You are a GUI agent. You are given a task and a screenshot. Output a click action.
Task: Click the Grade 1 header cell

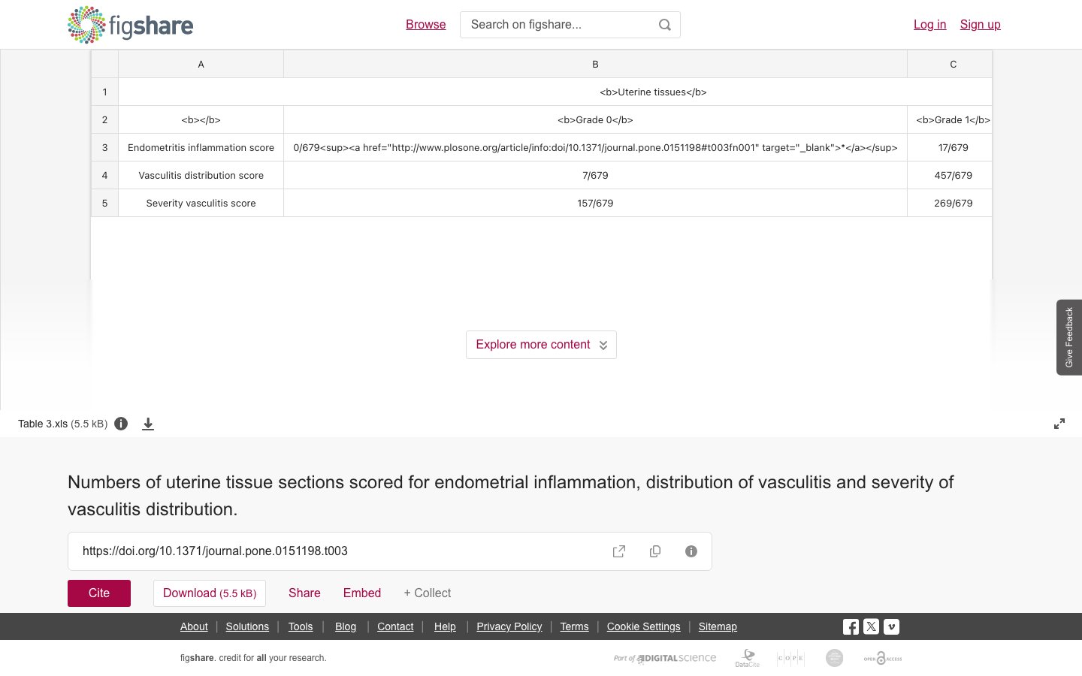[950, 120]
